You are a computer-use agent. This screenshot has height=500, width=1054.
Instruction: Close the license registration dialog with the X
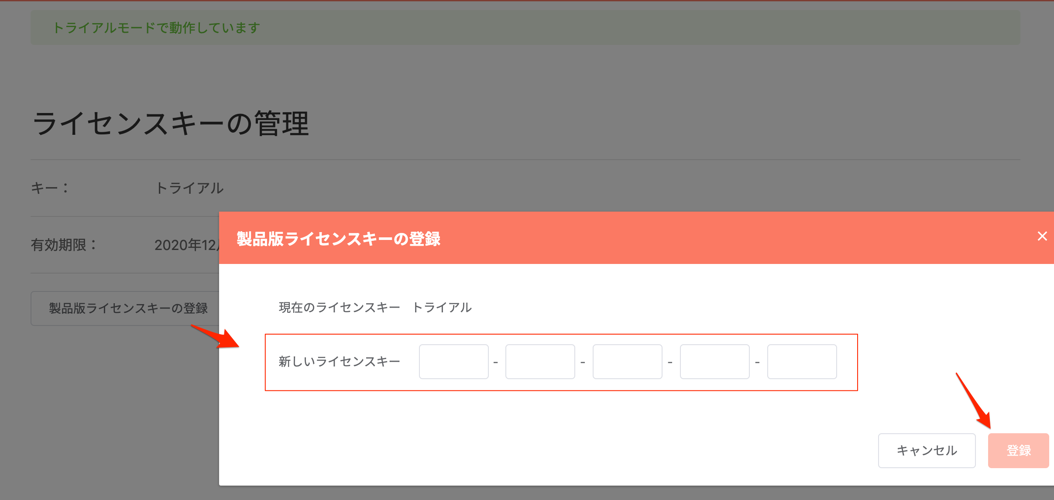[1043, 236]
